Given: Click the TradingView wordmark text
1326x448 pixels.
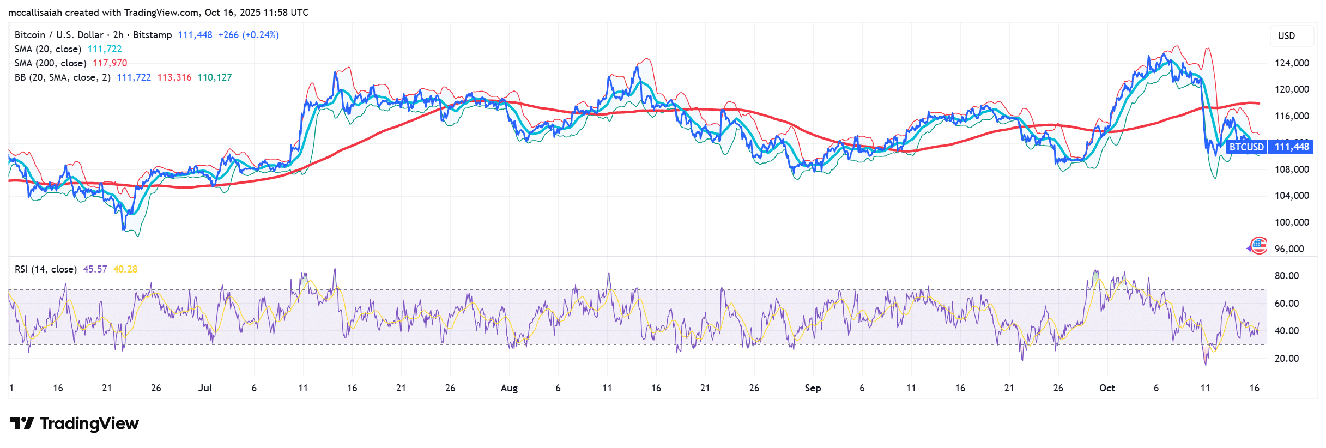Looking at the screenshot, I should click(89, 423).
